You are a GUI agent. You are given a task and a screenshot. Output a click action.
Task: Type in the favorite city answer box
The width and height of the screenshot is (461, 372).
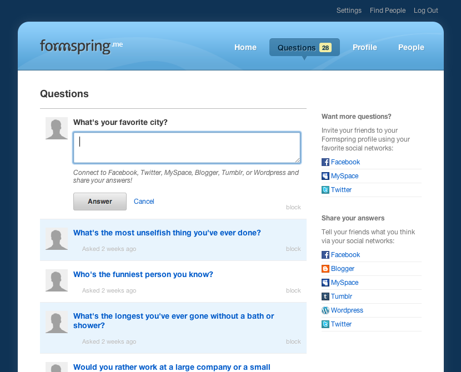[x=187, y=148]
